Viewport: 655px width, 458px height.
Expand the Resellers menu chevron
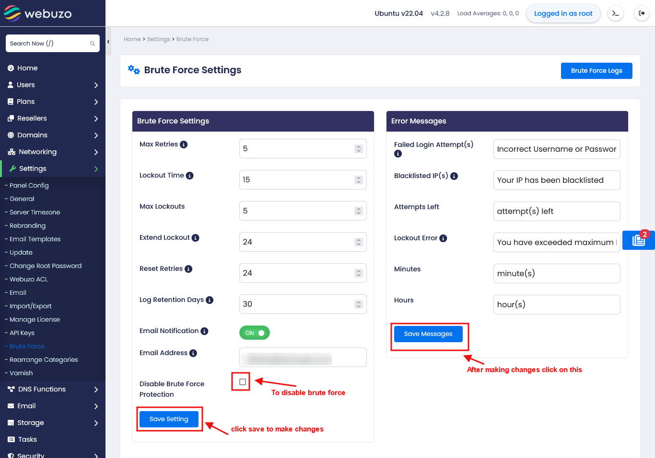click(96, 119)
